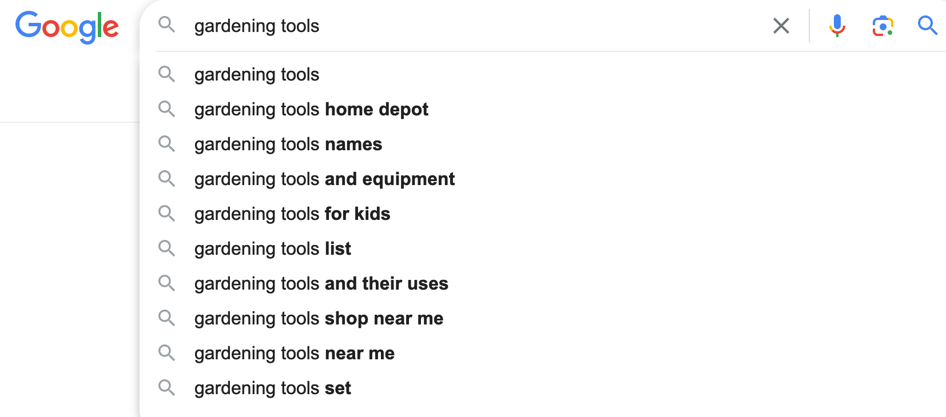
Task: Click magnifier icon beside "tools set" suggestion
Action: 166,387
